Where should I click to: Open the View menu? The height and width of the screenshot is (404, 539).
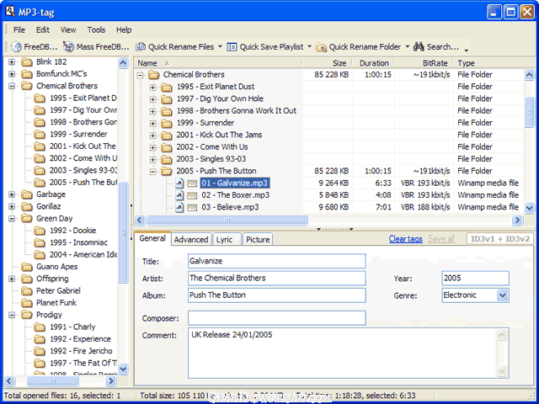click(68, 30)
